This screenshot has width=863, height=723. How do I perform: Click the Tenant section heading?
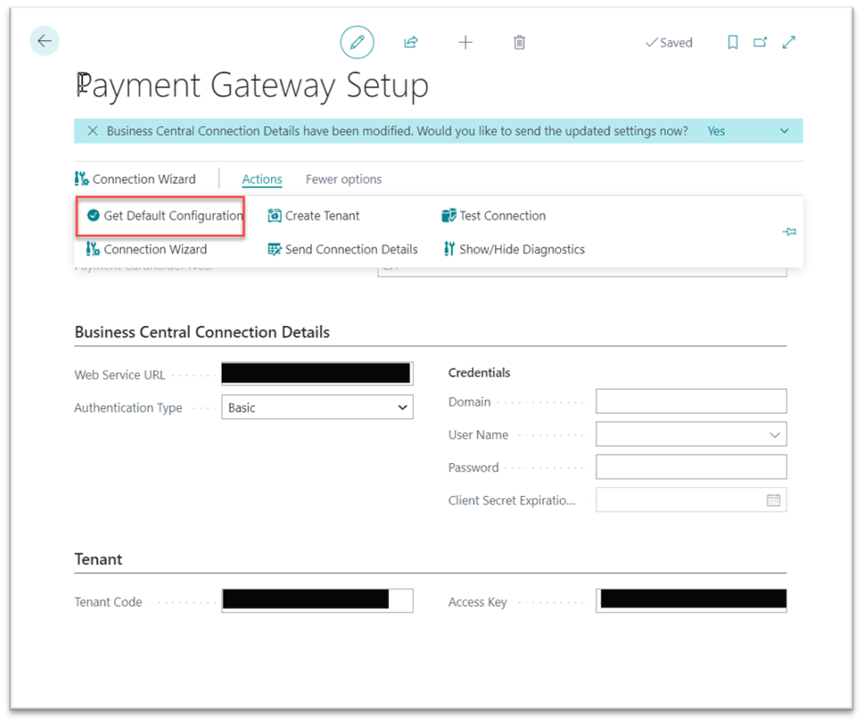tap(98, 559)
